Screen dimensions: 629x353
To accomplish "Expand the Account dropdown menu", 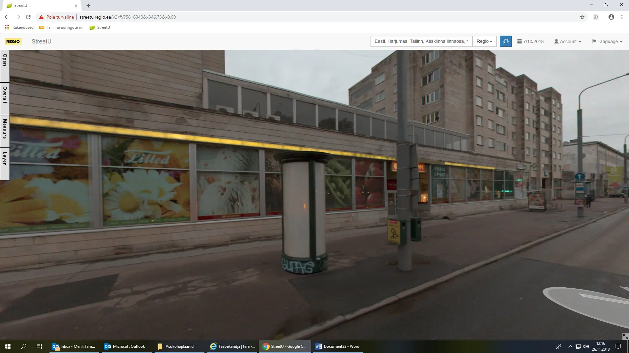I will pyautogui.click(x=567, y=42).
